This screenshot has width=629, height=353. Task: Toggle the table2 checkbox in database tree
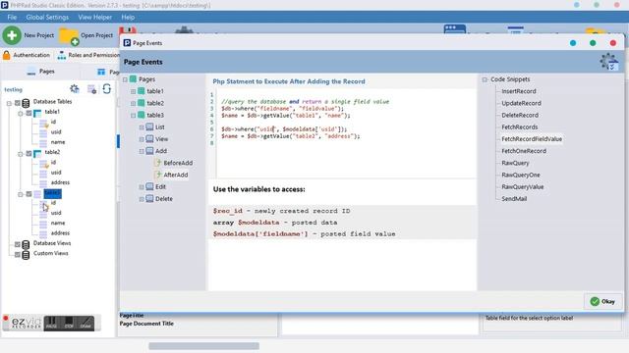click(29, 154)
